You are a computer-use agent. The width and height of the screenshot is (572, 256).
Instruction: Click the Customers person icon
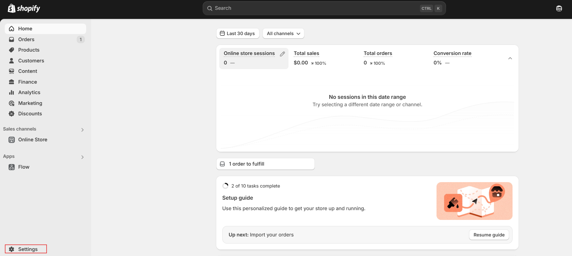pyautogui.click(x=11, y=61)
